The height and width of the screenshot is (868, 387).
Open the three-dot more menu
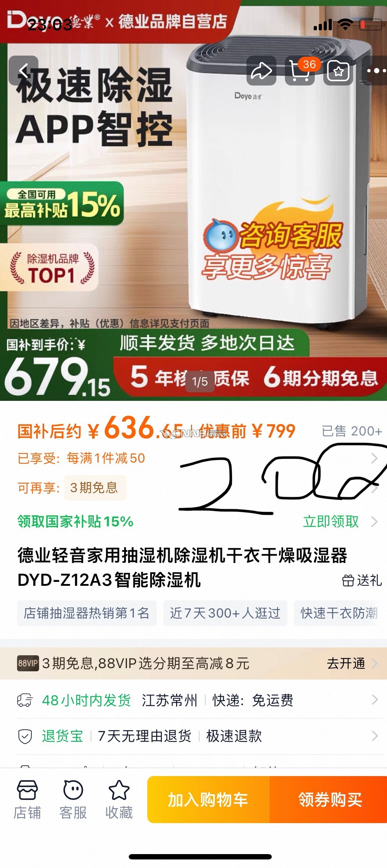(375, 71)
